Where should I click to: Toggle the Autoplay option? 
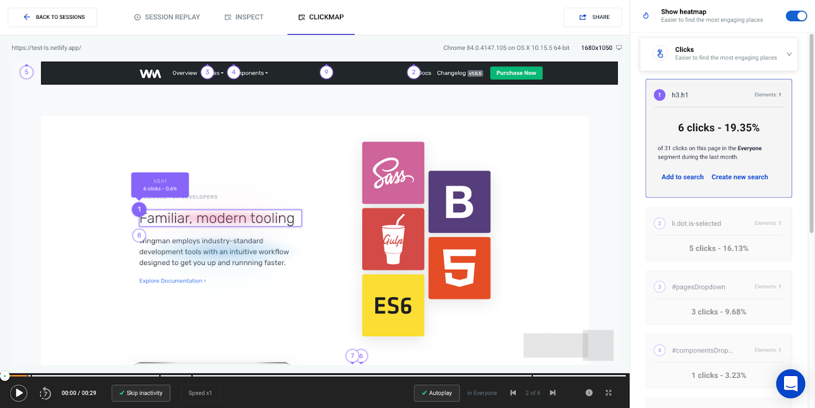tap(437, 393)
